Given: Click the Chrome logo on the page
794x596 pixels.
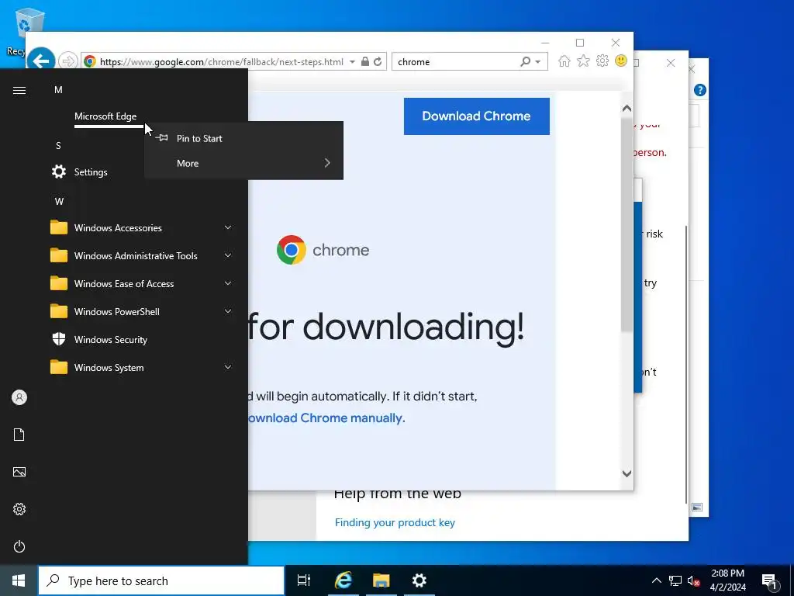Looking at the screenshot, I should [x=292, y=250].
